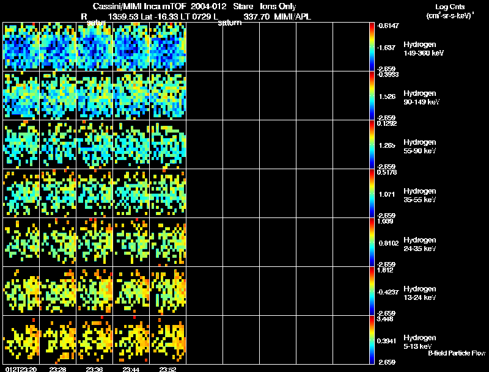This screenshot has height=372, width=489.
Task: Click the 5-13 keV Hydrogen color bar
Action: coord(372,340)
